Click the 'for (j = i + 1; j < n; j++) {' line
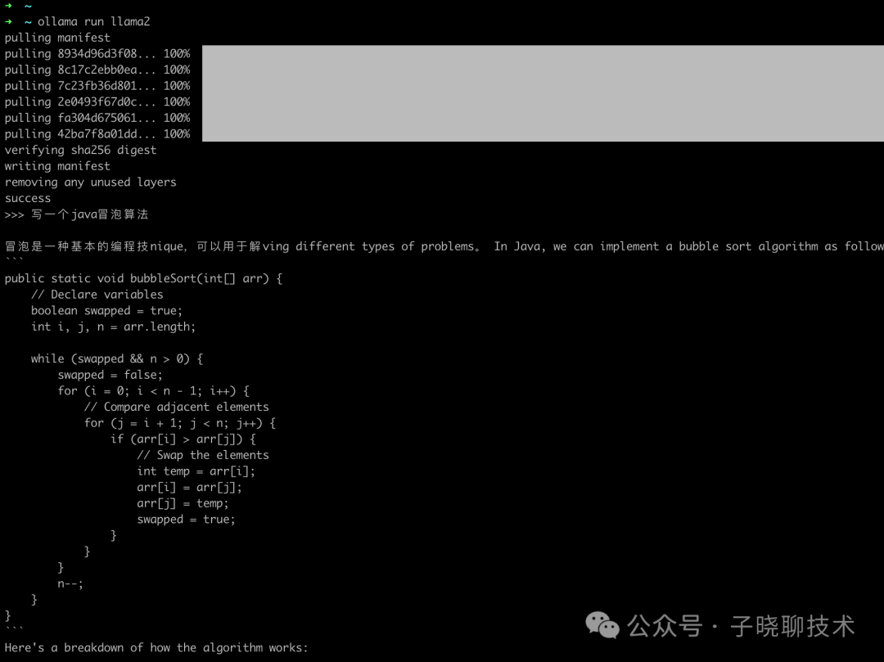This screenshot has width=884, height=662. point(180,423)
